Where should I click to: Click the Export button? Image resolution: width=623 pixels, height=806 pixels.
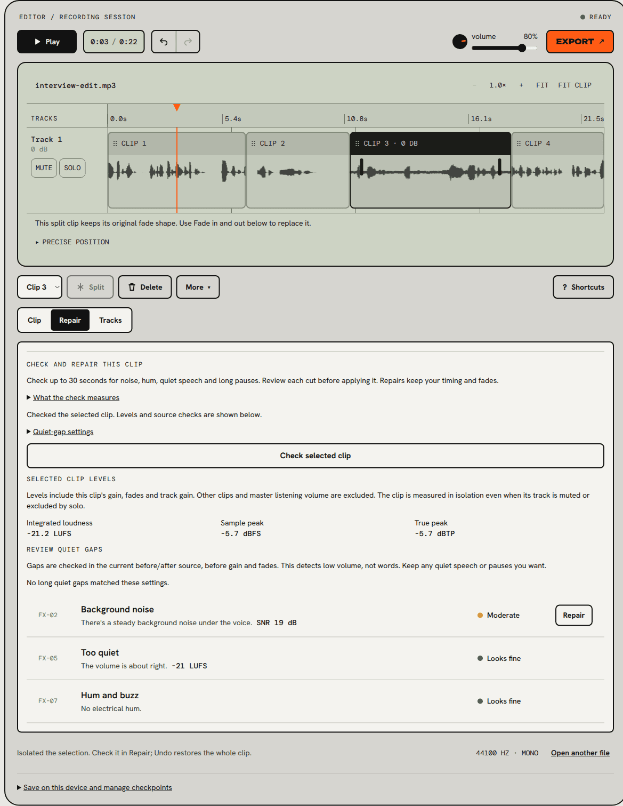tap(580, 42)
